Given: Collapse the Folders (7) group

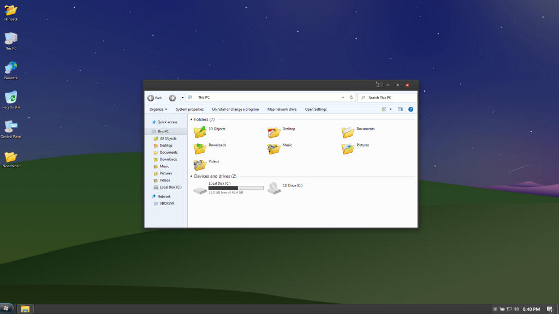Looking at the screenshot, I should tap(192, 119).
